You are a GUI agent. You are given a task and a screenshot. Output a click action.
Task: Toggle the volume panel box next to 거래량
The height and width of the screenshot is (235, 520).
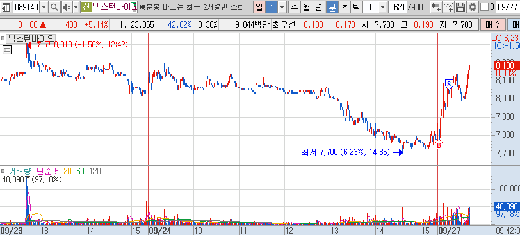tap(3, 171)
